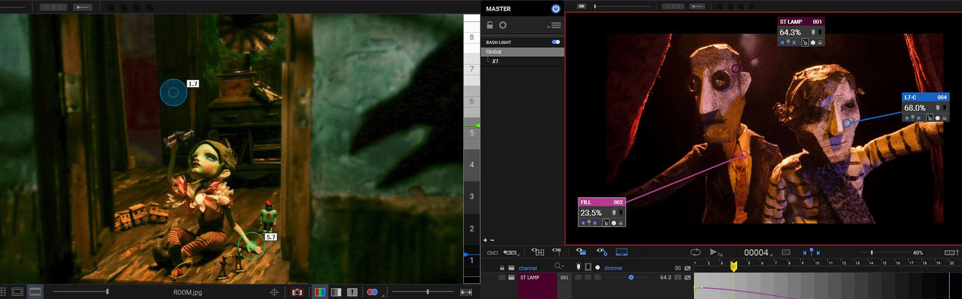Click the list view icon beside frame counter
Viewport: 962px width, 299px height.
(x=786, y=252)
